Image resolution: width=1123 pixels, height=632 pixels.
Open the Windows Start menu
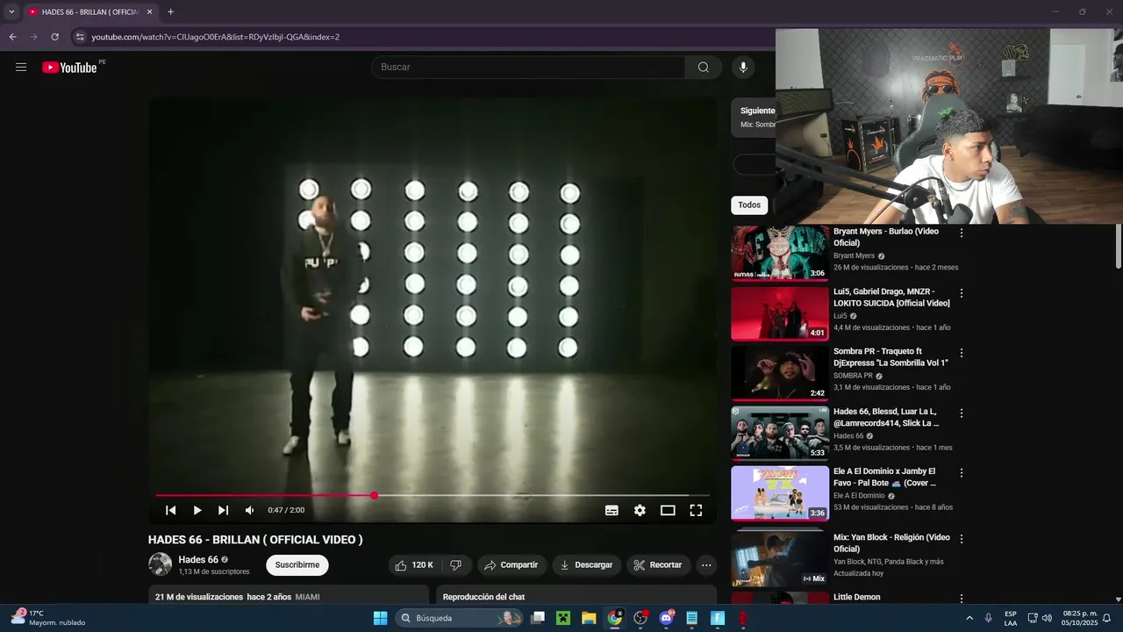click(380, 618)
